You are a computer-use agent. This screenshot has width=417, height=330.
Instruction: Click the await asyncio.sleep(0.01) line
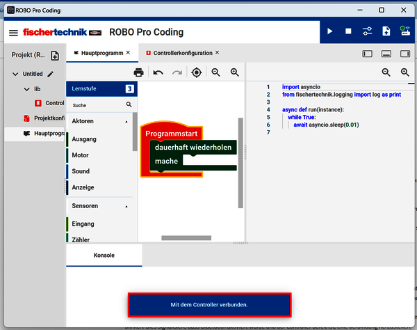coord(326,125)
